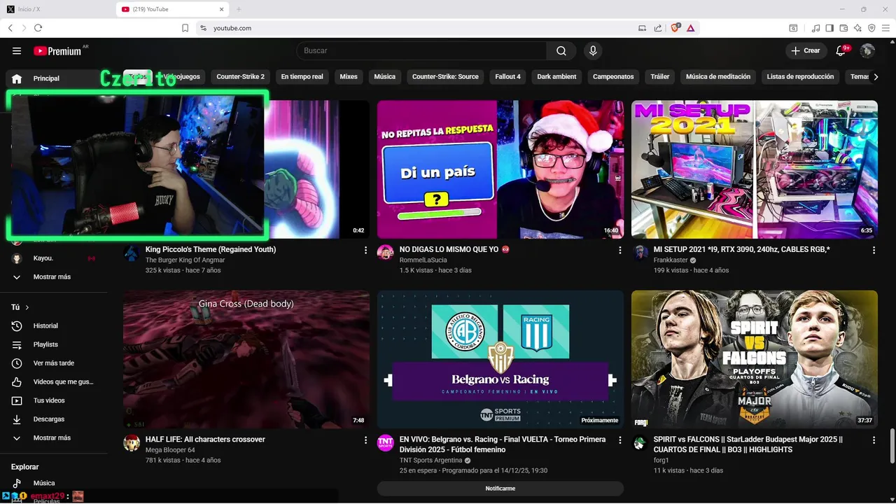Click the search magnifier button
This screenshot has width=896, height=504.
click(x=561, y=50)
